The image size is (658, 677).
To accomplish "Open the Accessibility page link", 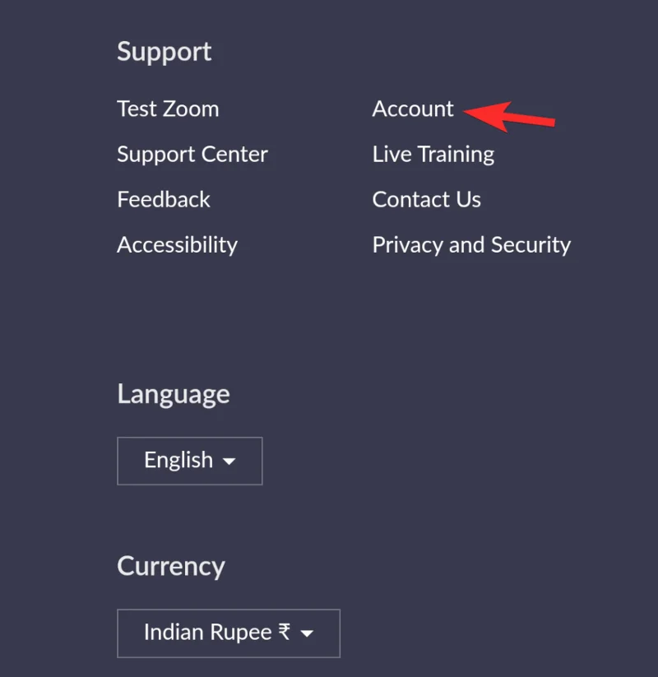I will click(x=177, y=244).
